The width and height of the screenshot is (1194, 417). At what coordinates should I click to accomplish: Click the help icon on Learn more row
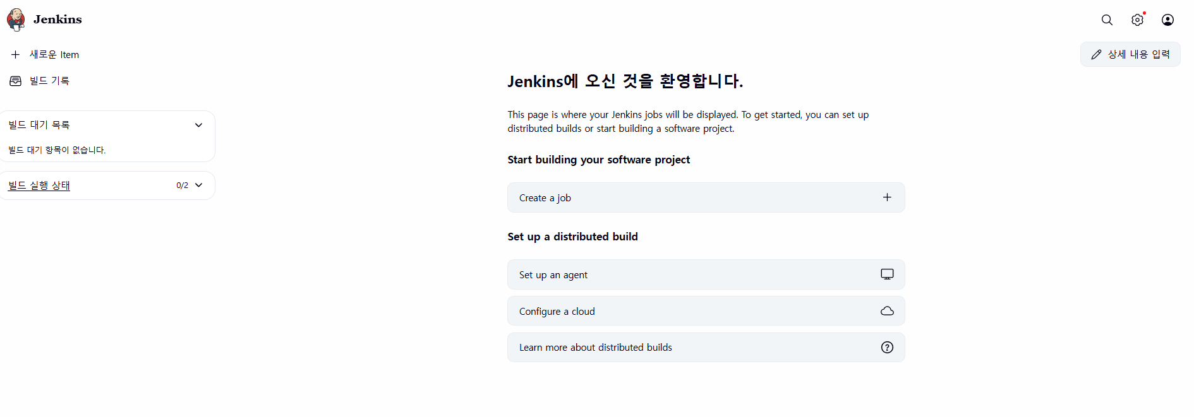point(887,348)
